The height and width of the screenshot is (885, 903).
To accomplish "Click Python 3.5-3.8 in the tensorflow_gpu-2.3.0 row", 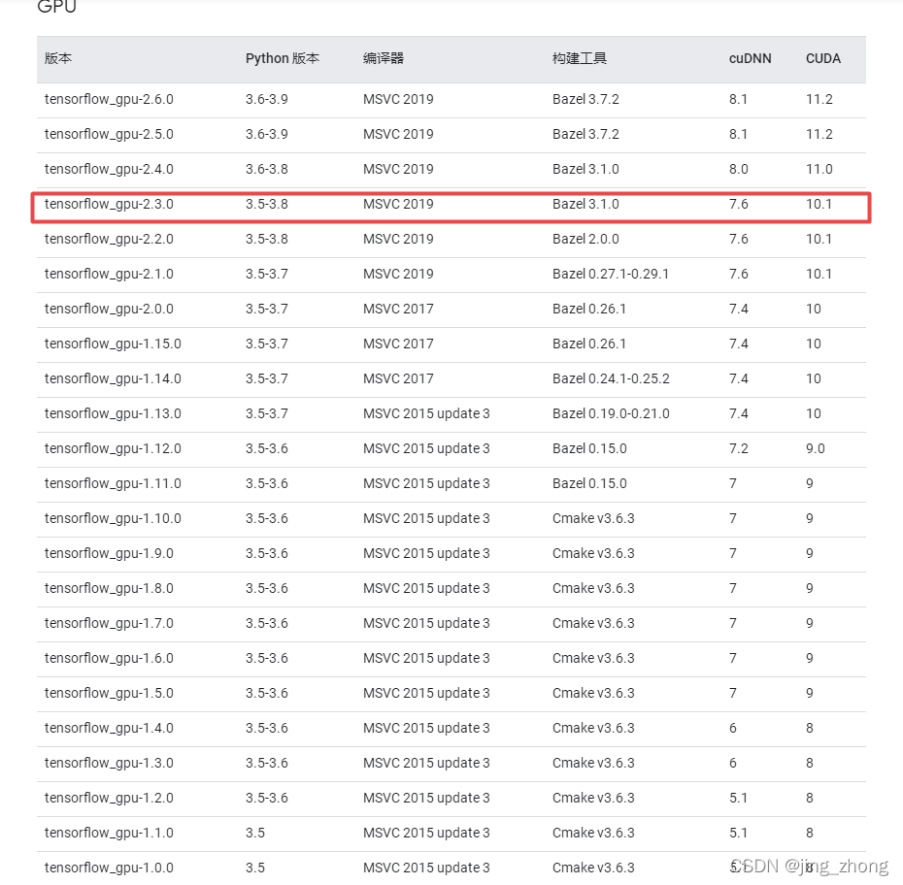I will tap(267, 205).
